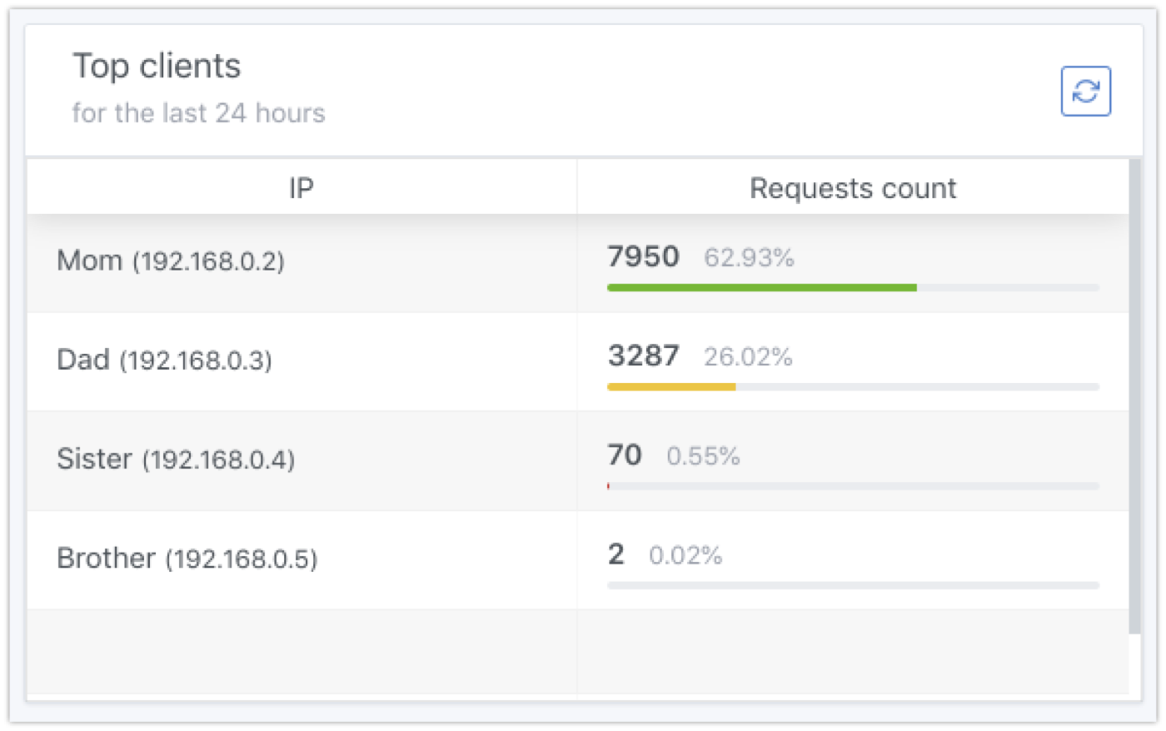Click the 70 requests count value
This screenshot has width=1166, height=731.
tap(625, 455)
